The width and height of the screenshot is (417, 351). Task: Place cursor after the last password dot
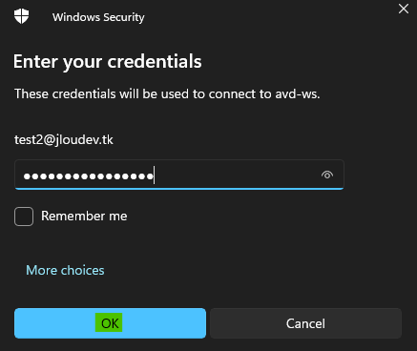pyautogui.click(x=154, y=175)
